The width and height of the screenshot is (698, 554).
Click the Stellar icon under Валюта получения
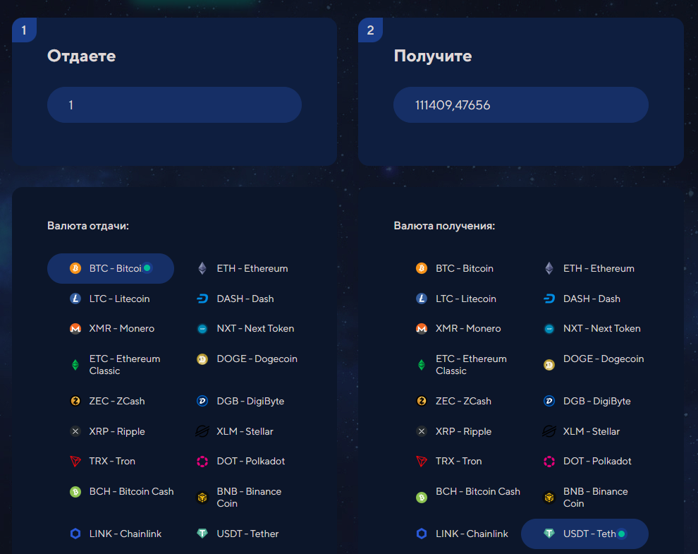click(549, 431)
